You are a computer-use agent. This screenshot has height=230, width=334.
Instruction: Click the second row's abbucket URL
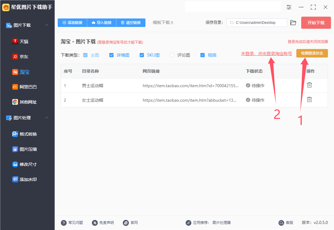click(189, 100)
